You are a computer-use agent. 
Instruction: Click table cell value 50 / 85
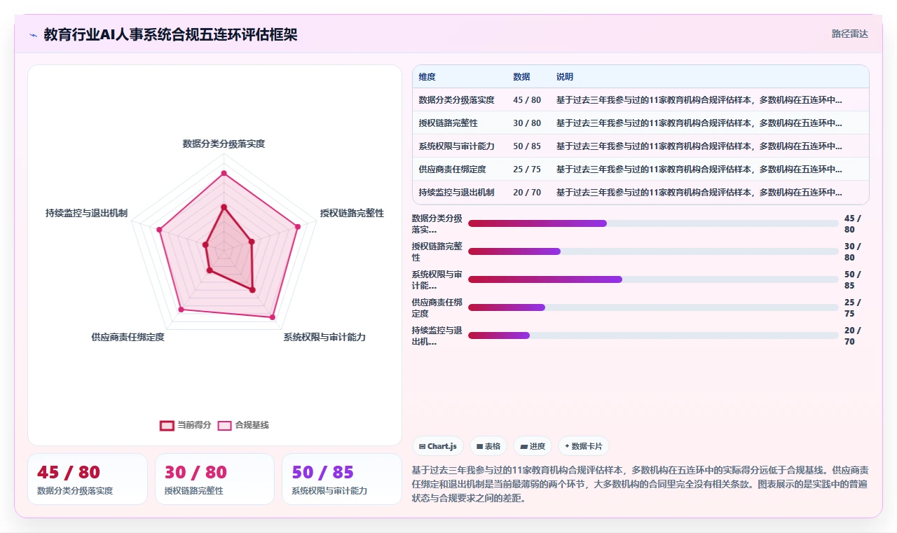coord(527,146)
